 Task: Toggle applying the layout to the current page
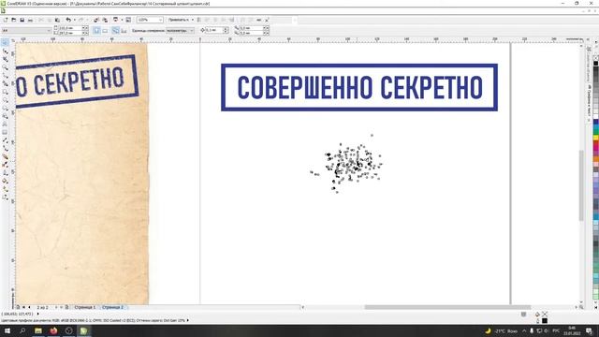tap(124, 30)
